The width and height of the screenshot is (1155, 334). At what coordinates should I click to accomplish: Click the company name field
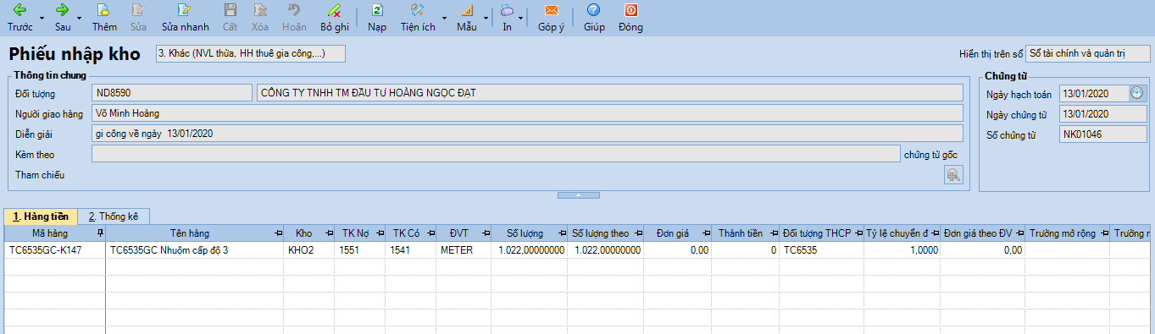coord(609,92)
